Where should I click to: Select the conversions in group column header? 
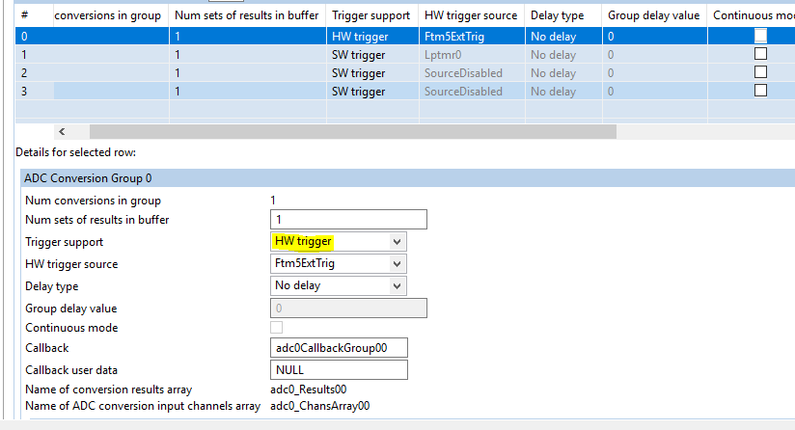[111, 15]
